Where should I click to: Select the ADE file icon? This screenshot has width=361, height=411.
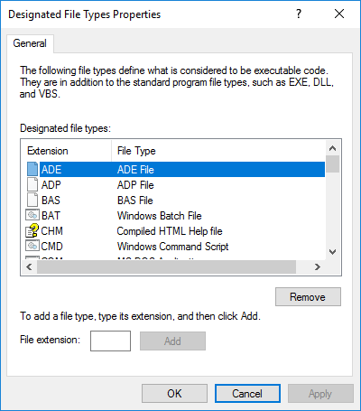(32, 169)
